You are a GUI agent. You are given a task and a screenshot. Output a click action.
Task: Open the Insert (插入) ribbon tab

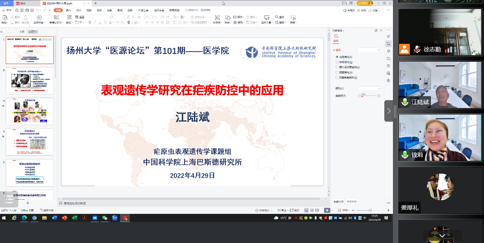[68, 10]
